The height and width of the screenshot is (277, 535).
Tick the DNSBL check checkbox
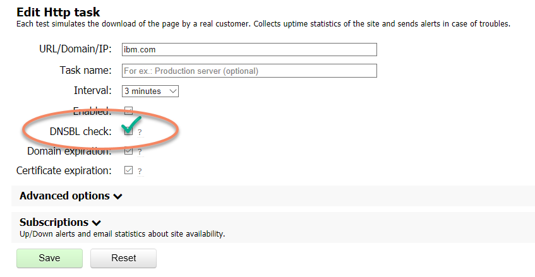click(128, 132)
